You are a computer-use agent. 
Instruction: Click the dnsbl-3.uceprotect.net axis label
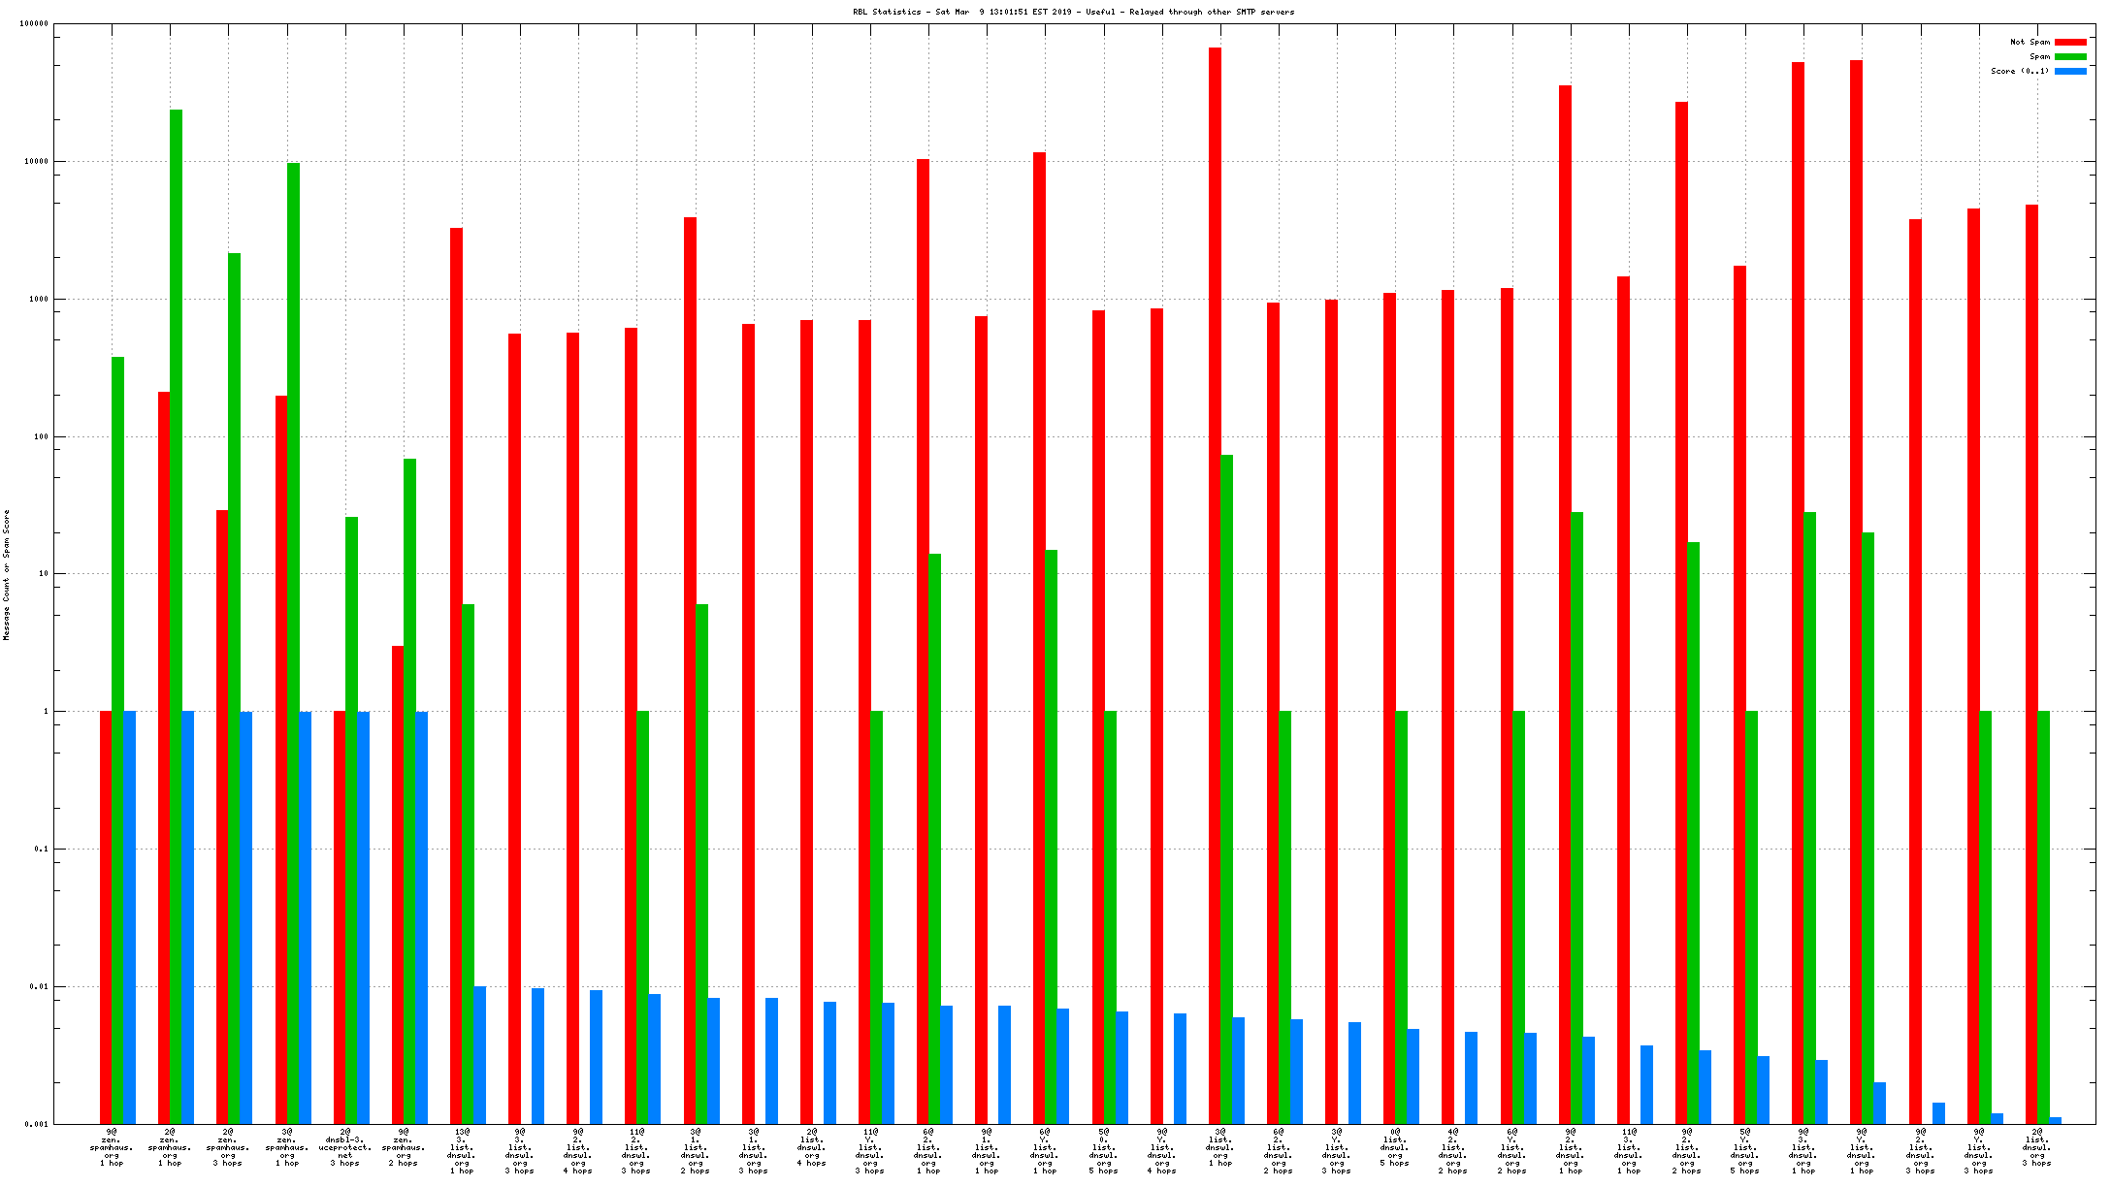[345, 1146]
